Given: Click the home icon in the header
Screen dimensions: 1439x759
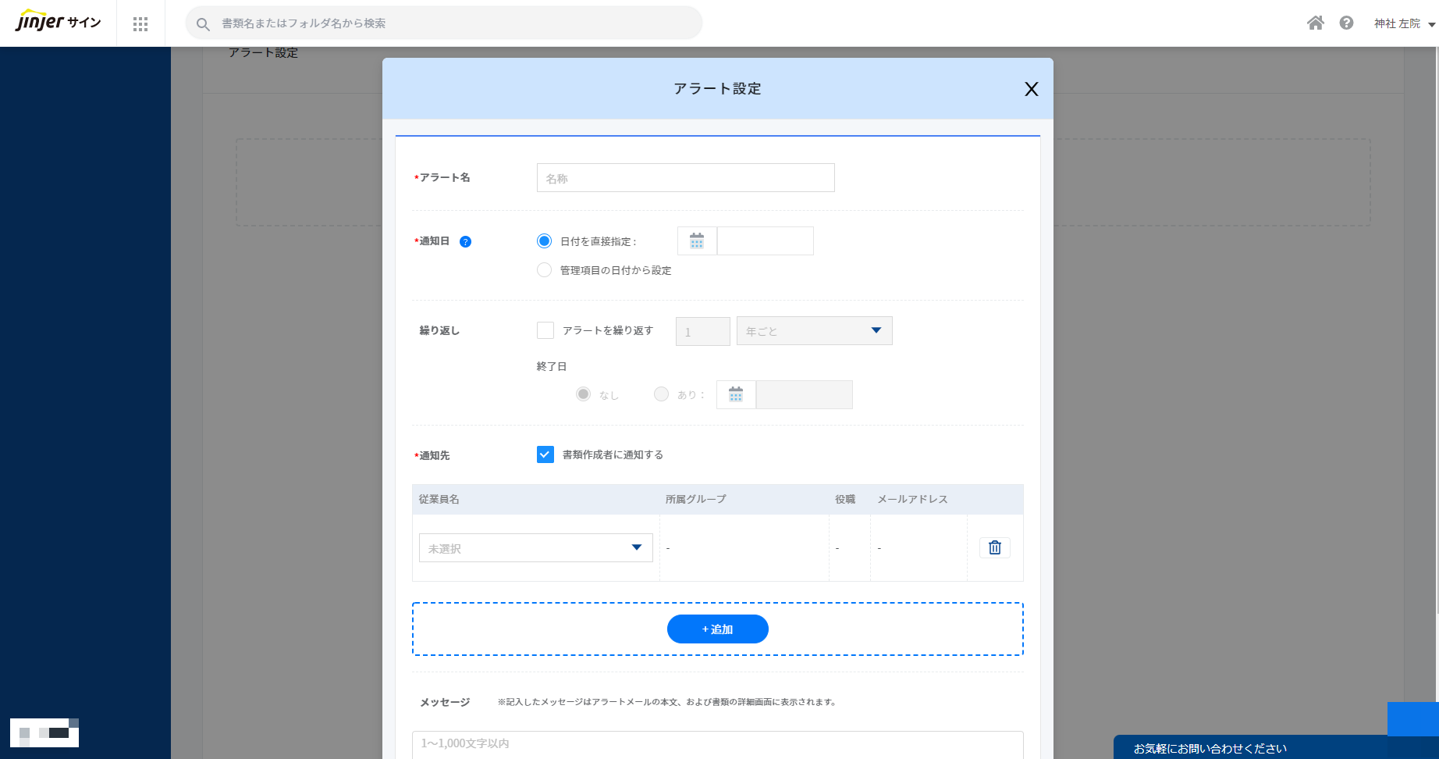Looking at the screenshot, I should [1316, 23].
